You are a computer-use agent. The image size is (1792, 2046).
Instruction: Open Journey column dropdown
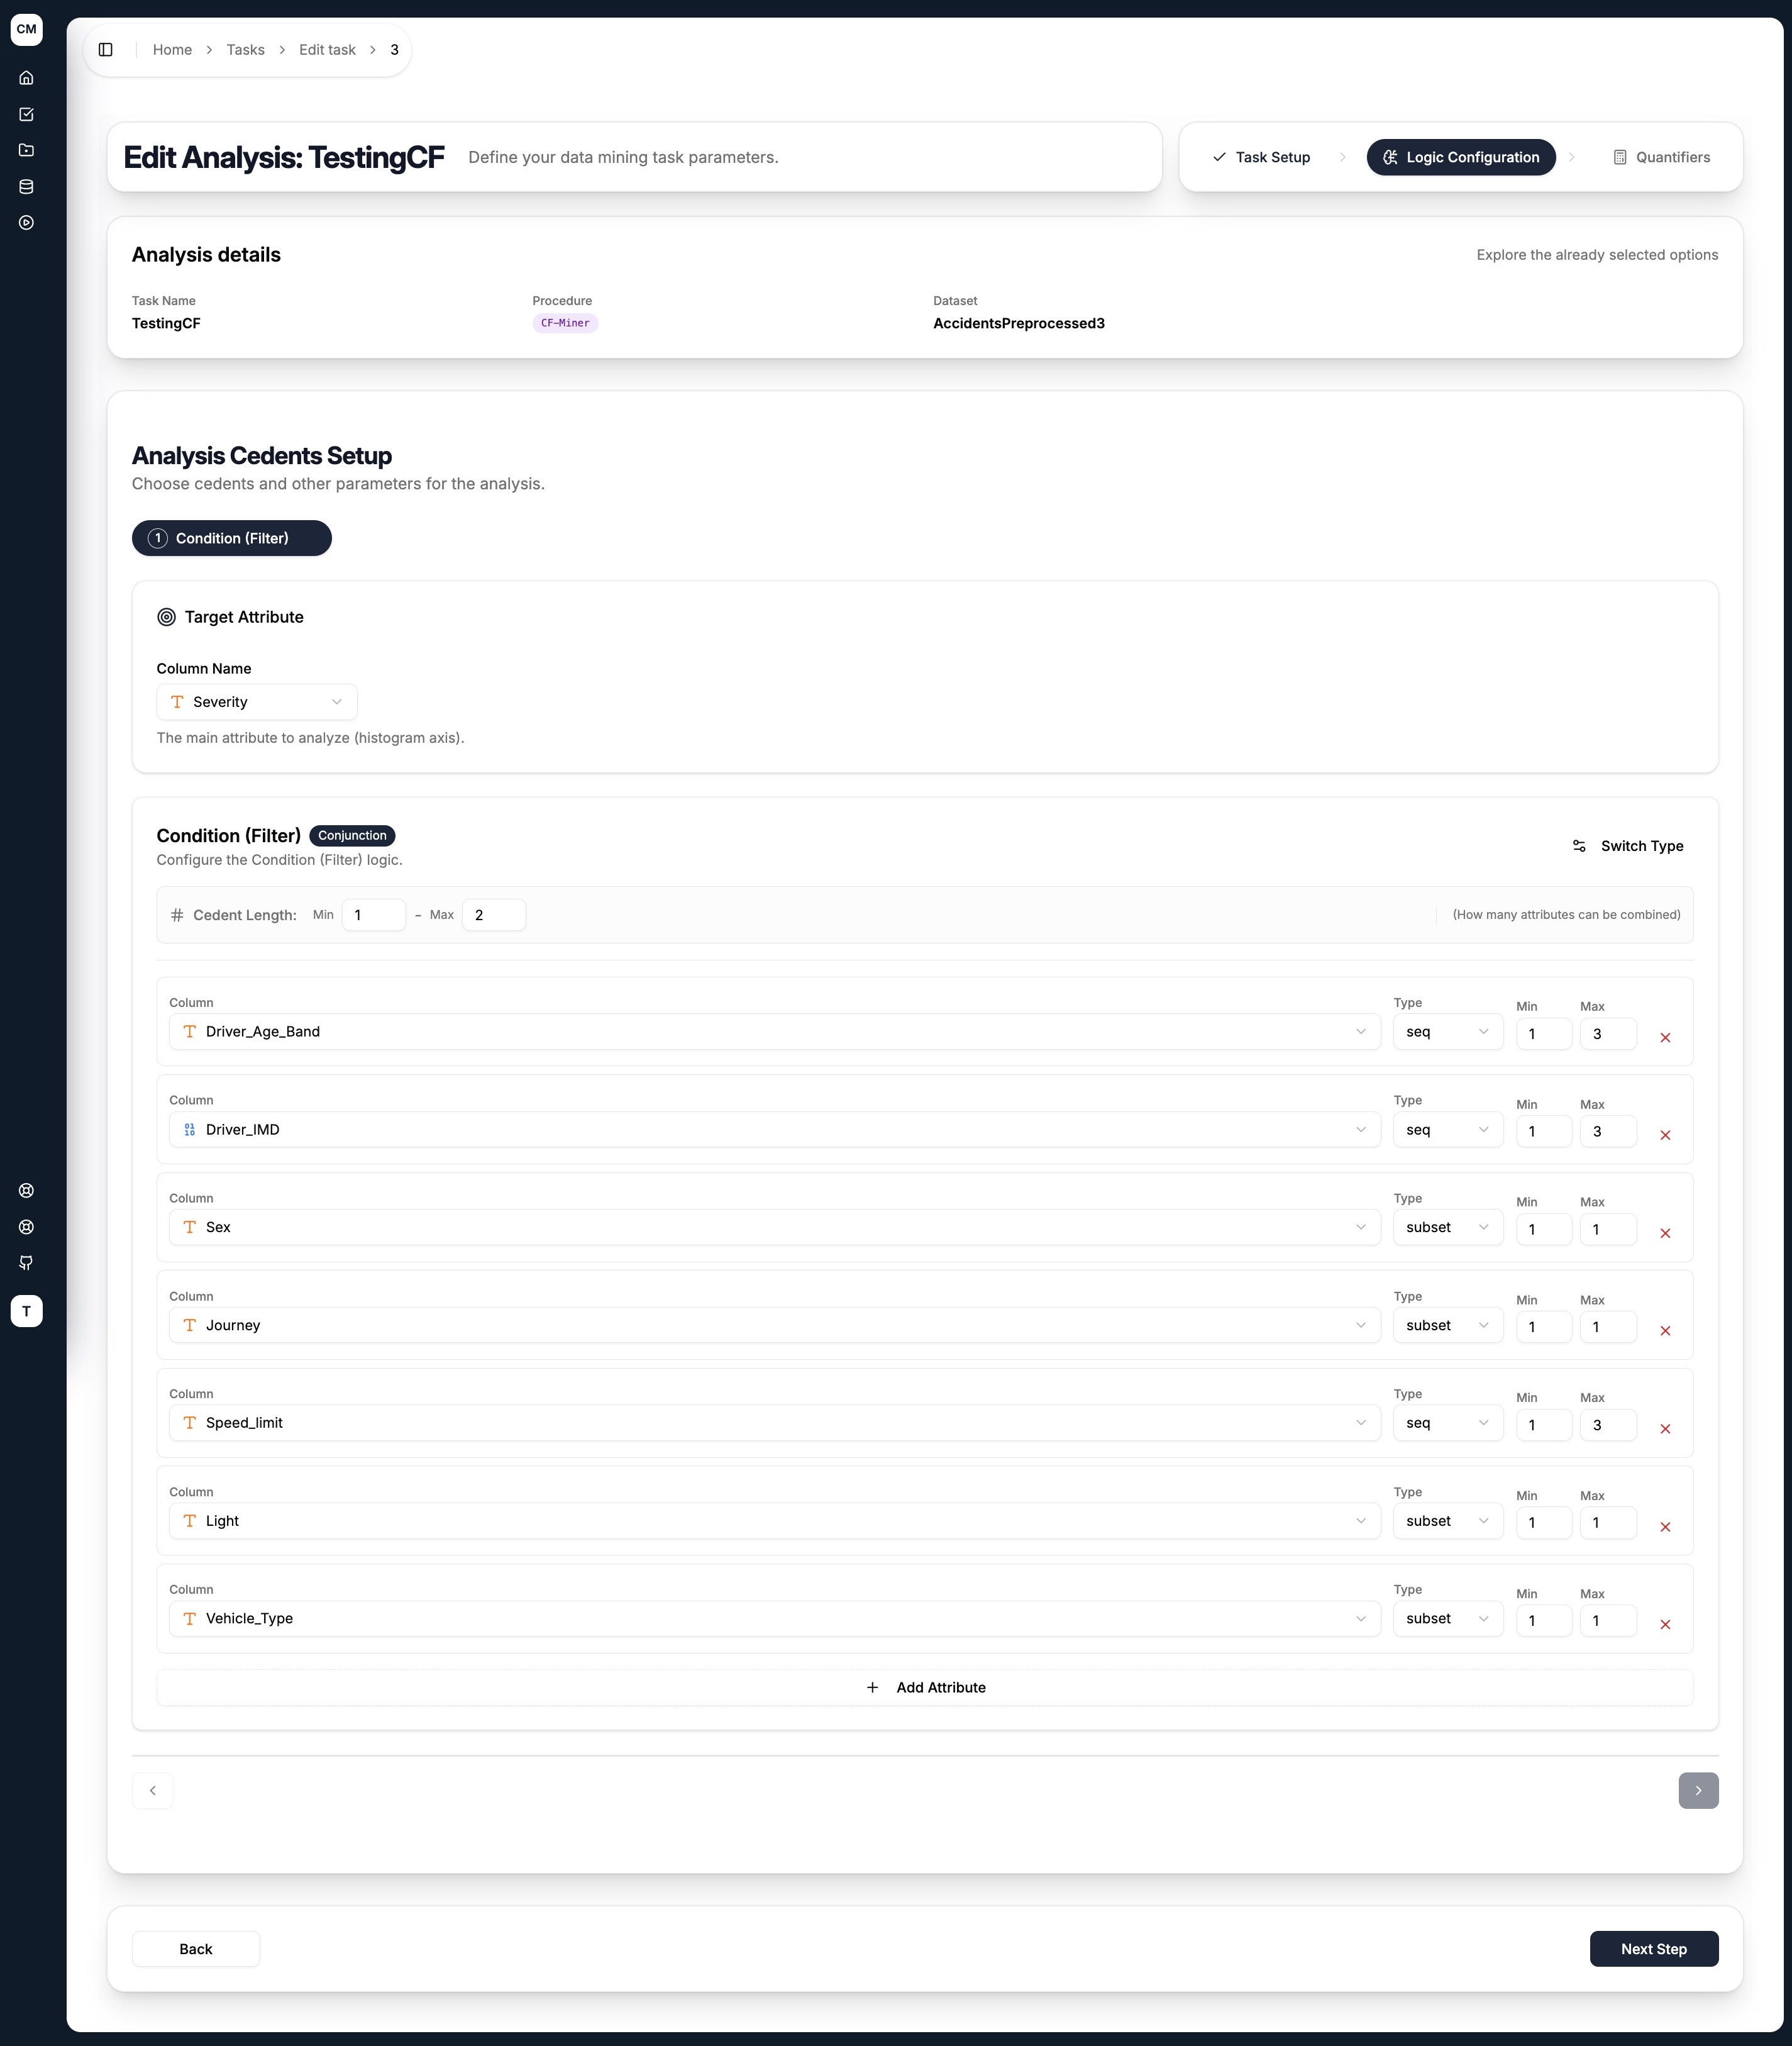[x=774, y=1326]
